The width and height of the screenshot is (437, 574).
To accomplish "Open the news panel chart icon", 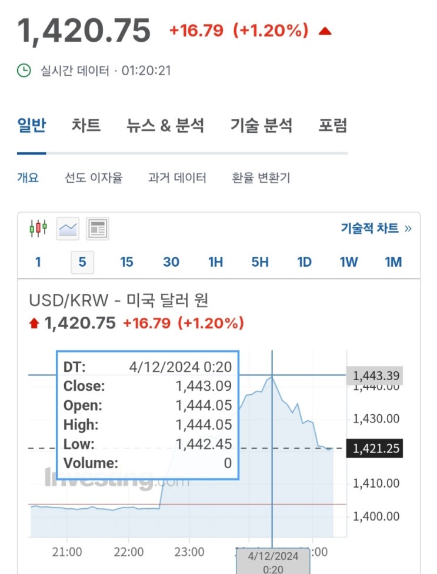I will tap(98, 228).
